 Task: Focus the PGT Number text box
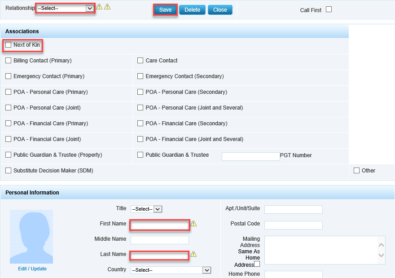click(x=250, y=156)
